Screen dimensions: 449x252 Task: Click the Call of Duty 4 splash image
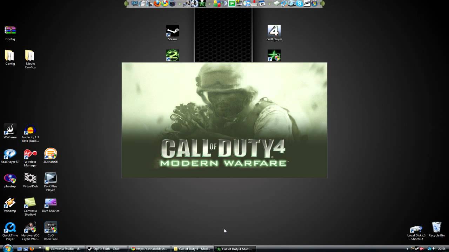224,120
